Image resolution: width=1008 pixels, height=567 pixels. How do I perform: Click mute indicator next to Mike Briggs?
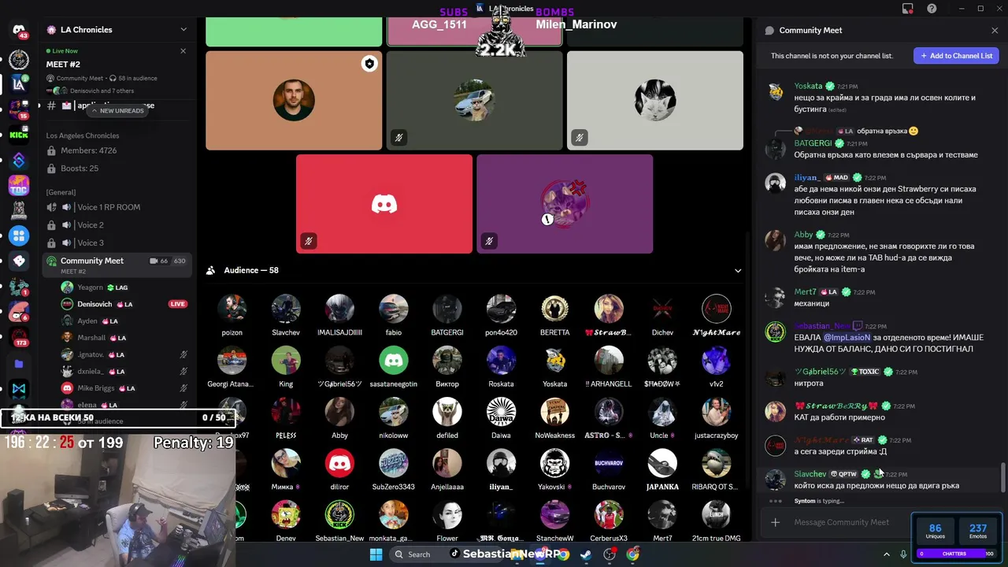[183, 388]
